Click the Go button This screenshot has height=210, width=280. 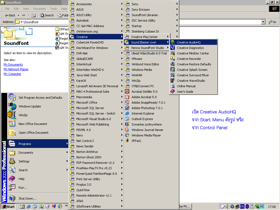pos(273,22)
